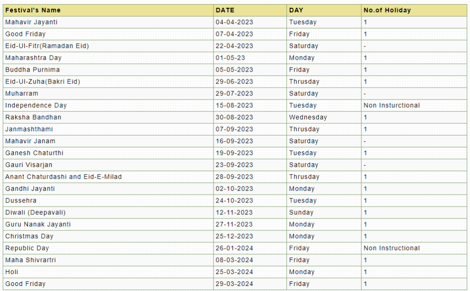Select the Maha Shivrartri festival cell
470x291 pixels.
point(30,260)
